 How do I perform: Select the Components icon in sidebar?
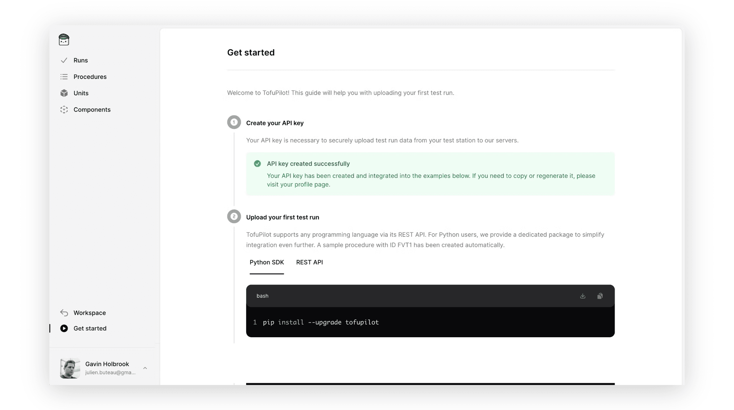64,109
